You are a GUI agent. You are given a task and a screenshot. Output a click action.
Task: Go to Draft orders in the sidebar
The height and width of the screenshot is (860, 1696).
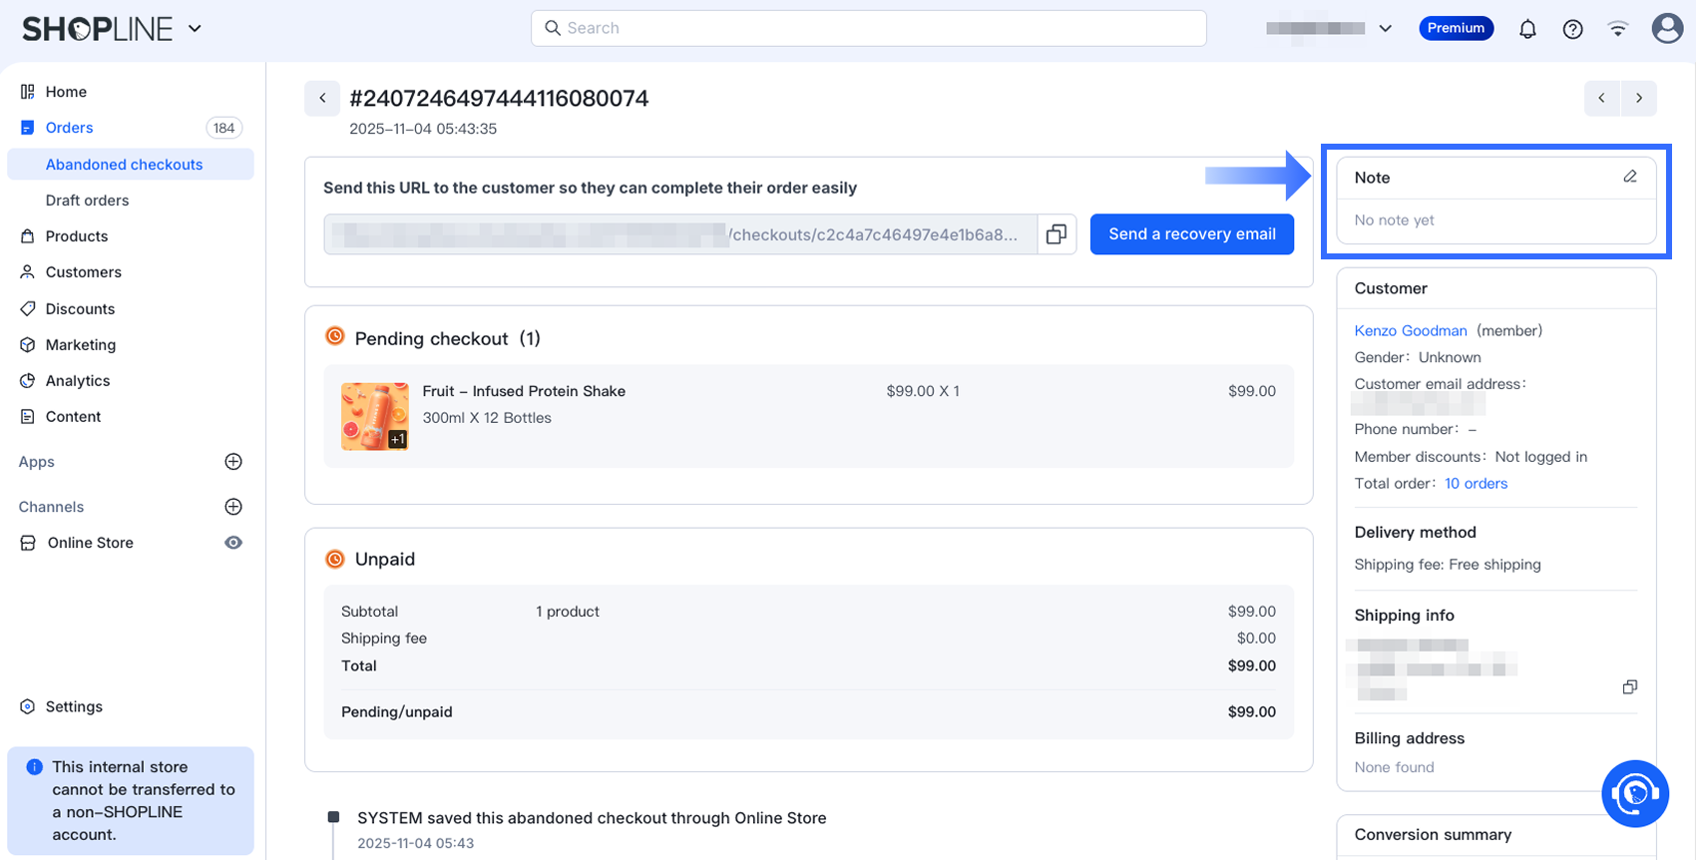[x=87, y=201]
